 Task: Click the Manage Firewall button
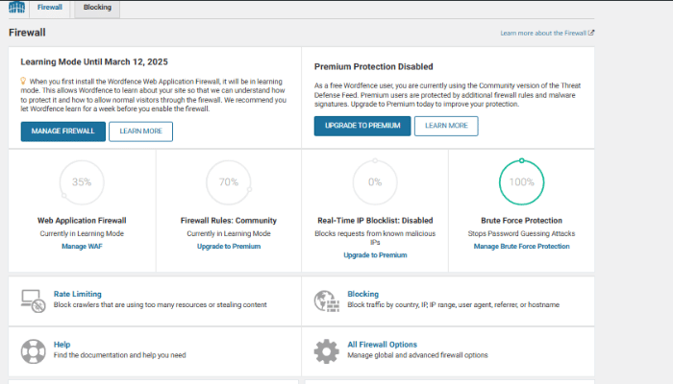pyautogui.click(x=63, y=132)
